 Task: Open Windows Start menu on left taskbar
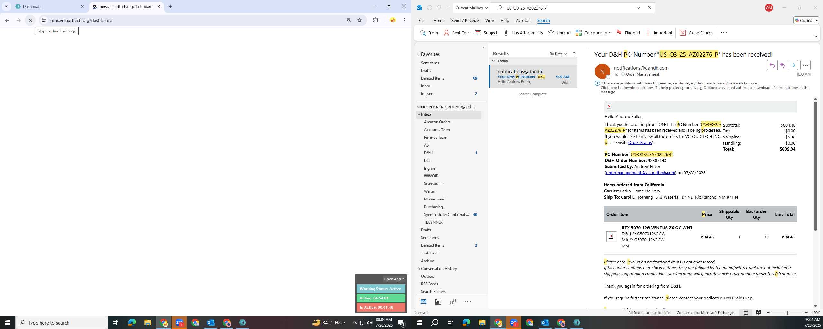coord(8,323)
